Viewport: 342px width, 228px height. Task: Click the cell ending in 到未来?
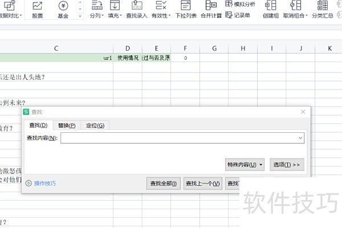[56, 103]
